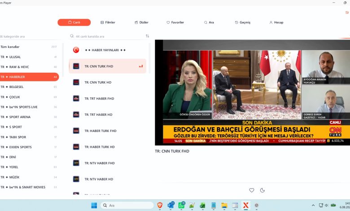Image resolution: width=350 pixels, height=211 pixels.
Task: Select TR S SPORT category
Action: point(29,127)
